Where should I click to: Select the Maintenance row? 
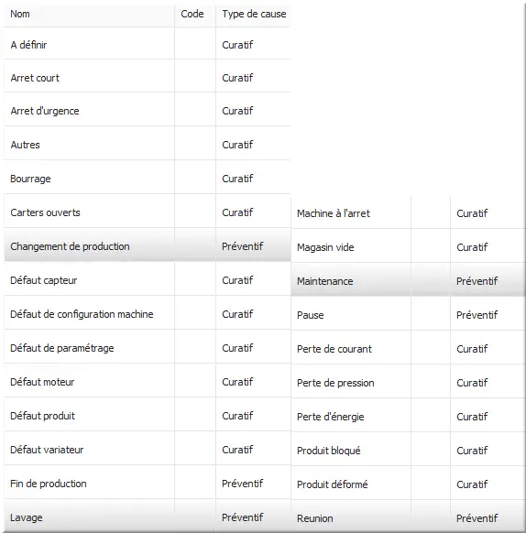click(408, 281)
